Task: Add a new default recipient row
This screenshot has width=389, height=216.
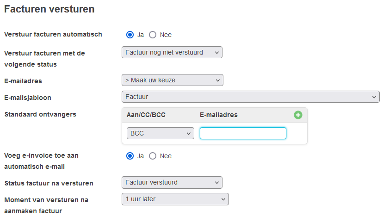Action: click(x=298, y=115)
